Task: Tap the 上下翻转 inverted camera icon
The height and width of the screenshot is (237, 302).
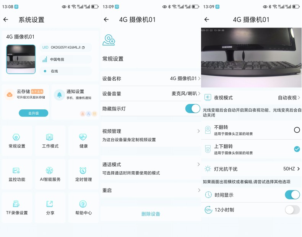Action: (208, 149)
